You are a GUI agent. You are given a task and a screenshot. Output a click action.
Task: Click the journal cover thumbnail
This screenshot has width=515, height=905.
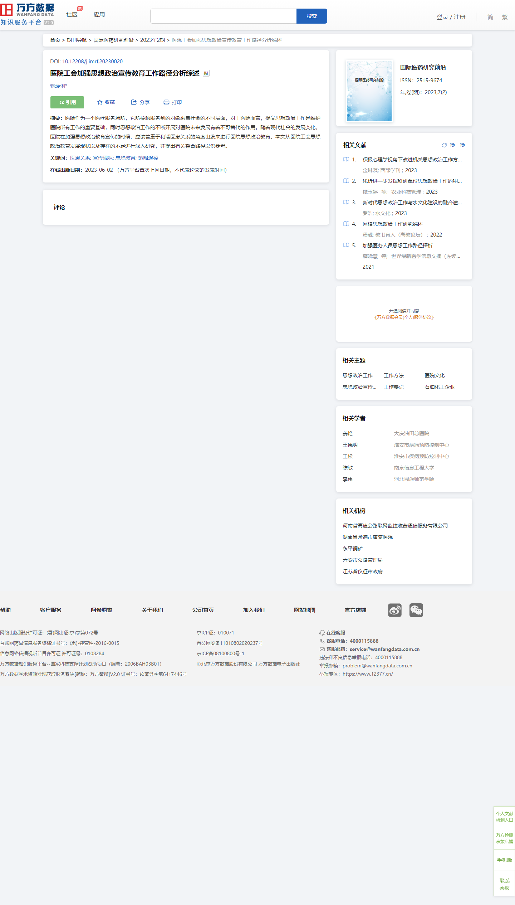[369, 91]
